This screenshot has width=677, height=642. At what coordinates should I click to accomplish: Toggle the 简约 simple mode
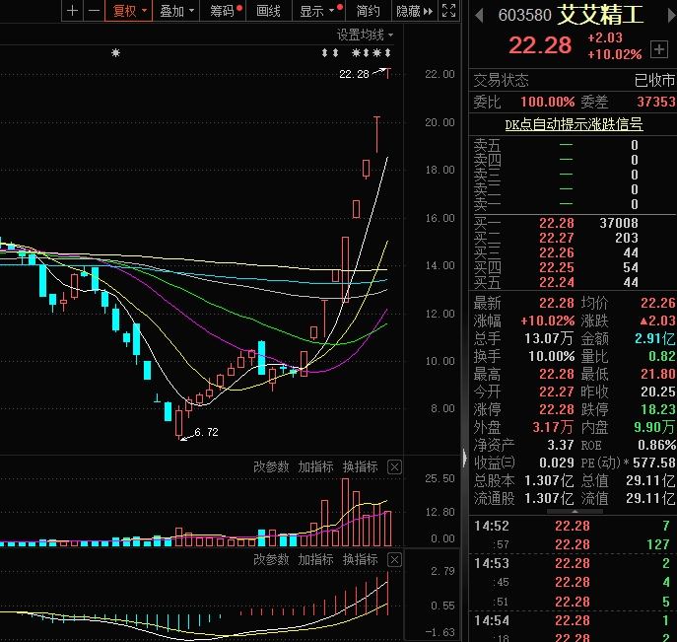click(368, 11)
